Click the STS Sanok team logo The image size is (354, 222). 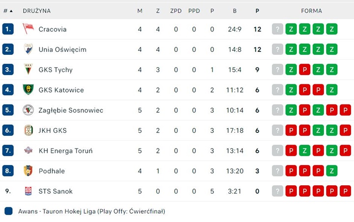click(x=28, y=191)
